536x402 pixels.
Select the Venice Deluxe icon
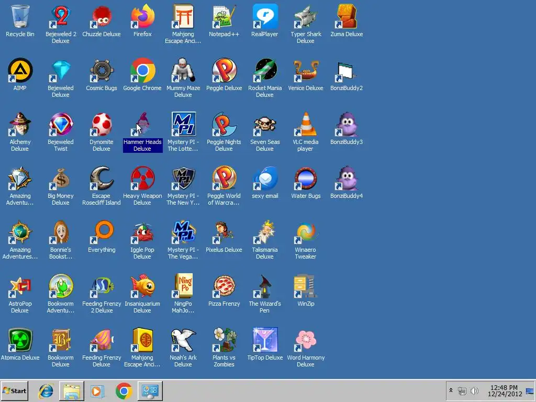(x=306, y=70)
